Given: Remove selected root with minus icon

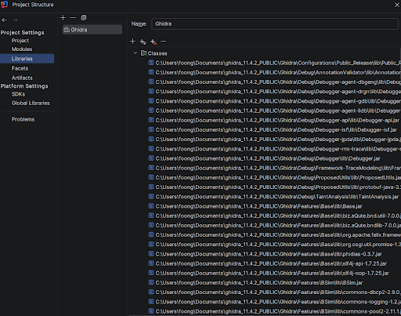Looking at the screenshot, I should (164, 42).
